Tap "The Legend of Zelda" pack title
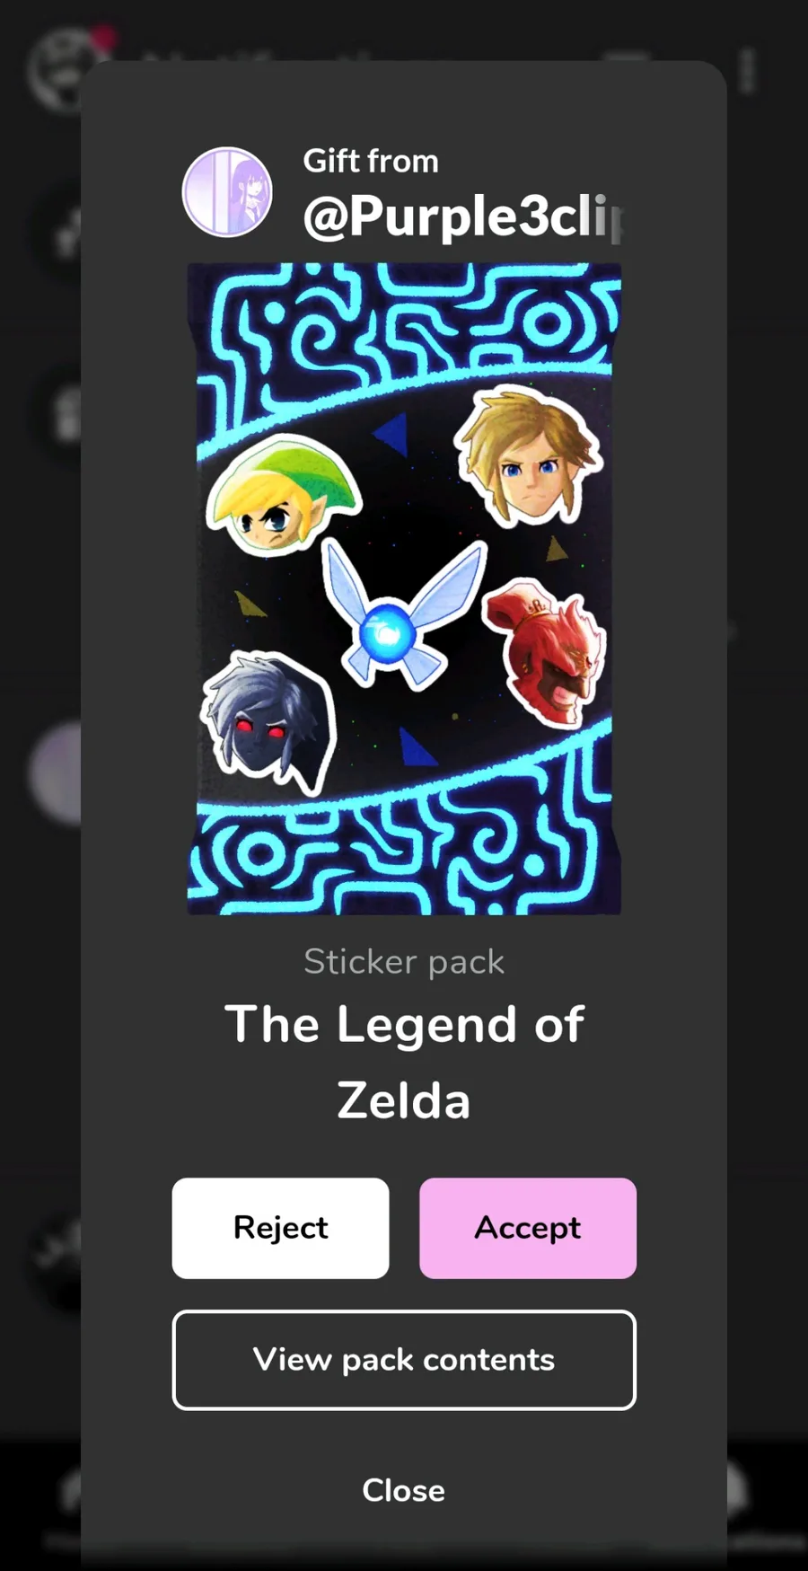The image size is (808, 1571). pos(404,1063)
